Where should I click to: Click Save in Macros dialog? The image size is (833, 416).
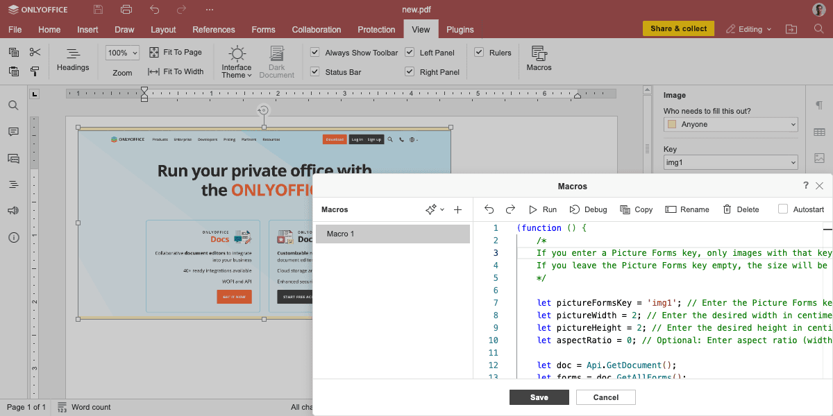pos(539,397)
